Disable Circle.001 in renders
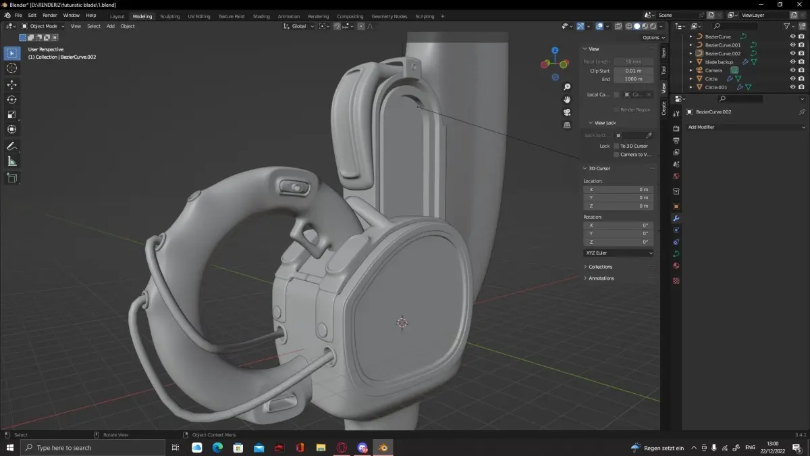Image resolution: width=810 pixels, height=456 pixels. point(801,87)
